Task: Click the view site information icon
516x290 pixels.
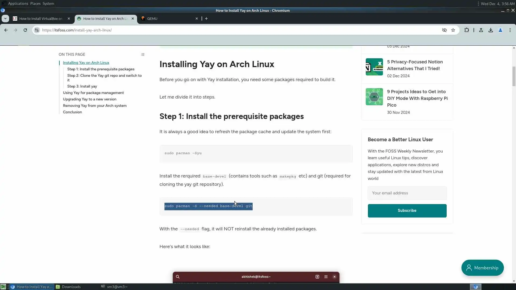Action: pos(37,30)
